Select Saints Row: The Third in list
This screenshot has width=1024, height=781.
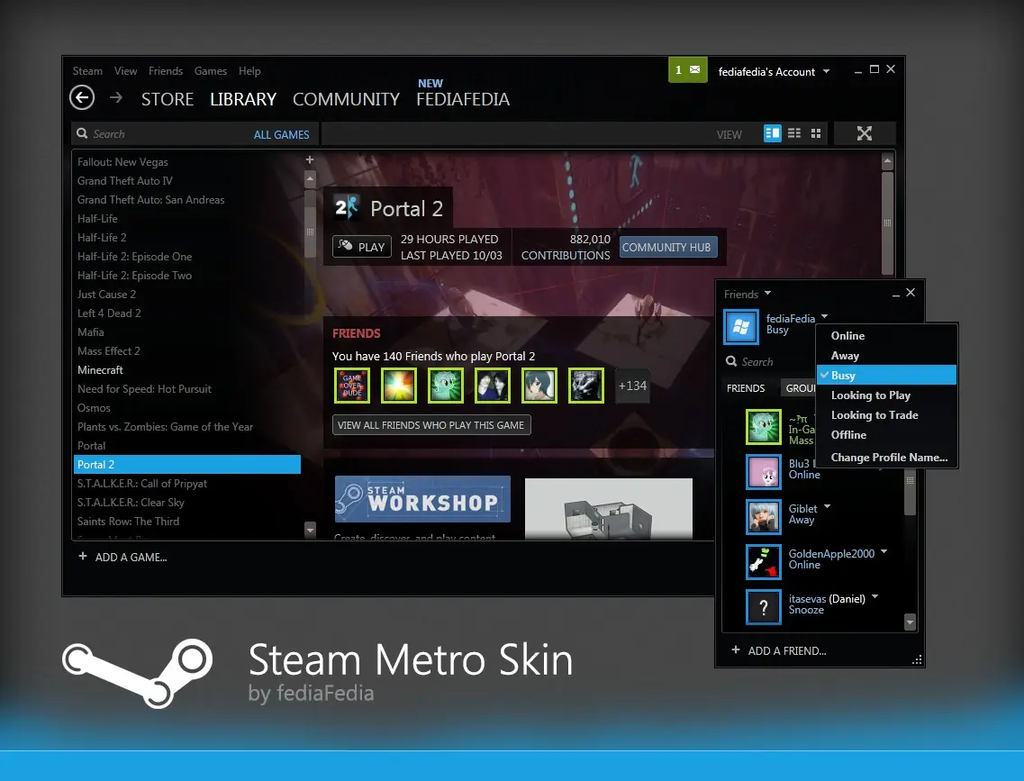[186, 521]
